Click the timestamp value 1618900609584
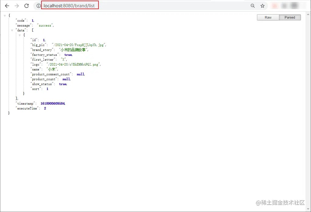Image resolution: width=311 pixels, height=212 pixels. point(52,103)
